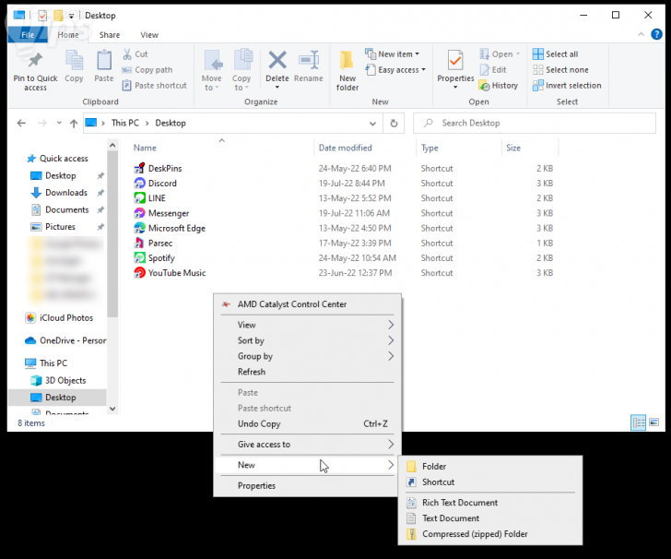Viewport: 671px width, 559px height.
Task: Open the File tab
Action: [28, 35]
